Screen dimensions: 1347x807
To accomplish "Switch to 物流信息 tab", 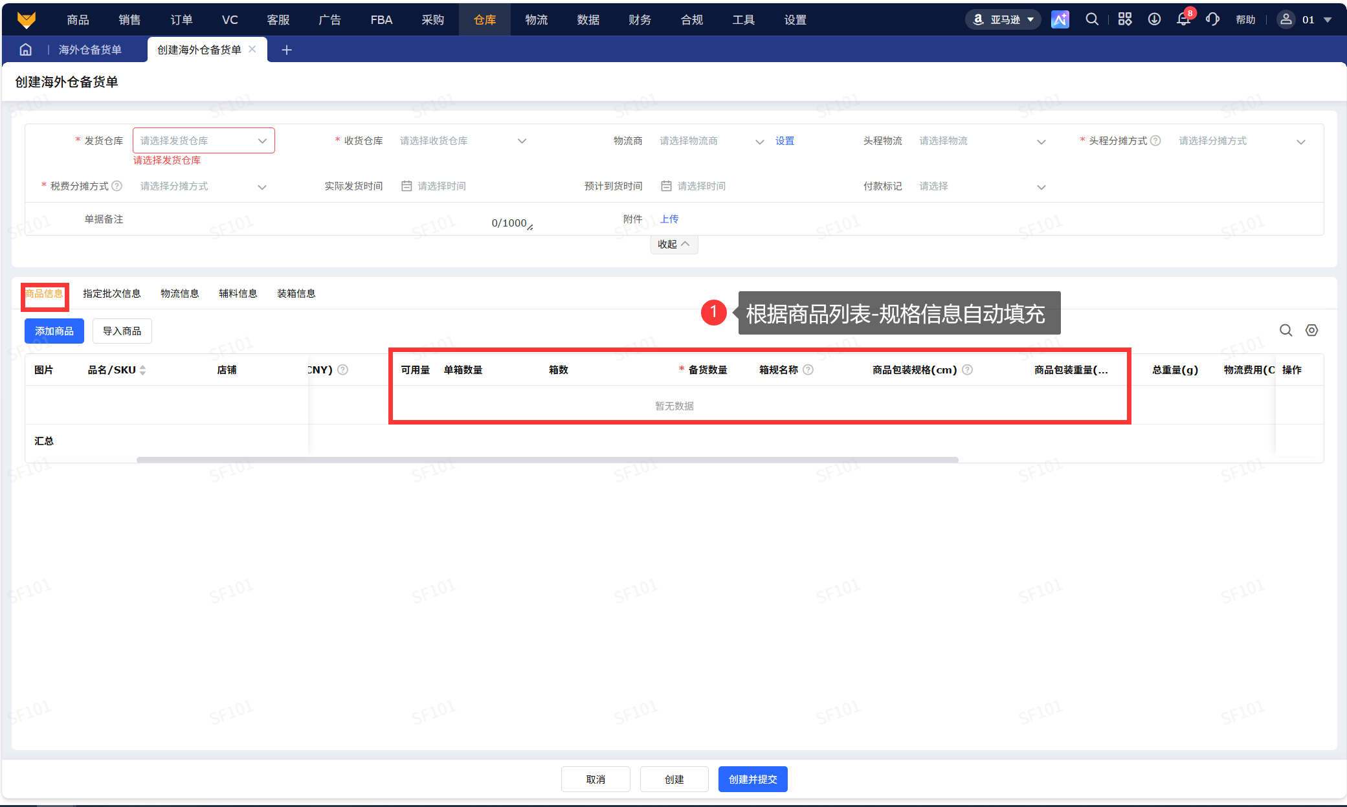I will (x=180, y=293).
